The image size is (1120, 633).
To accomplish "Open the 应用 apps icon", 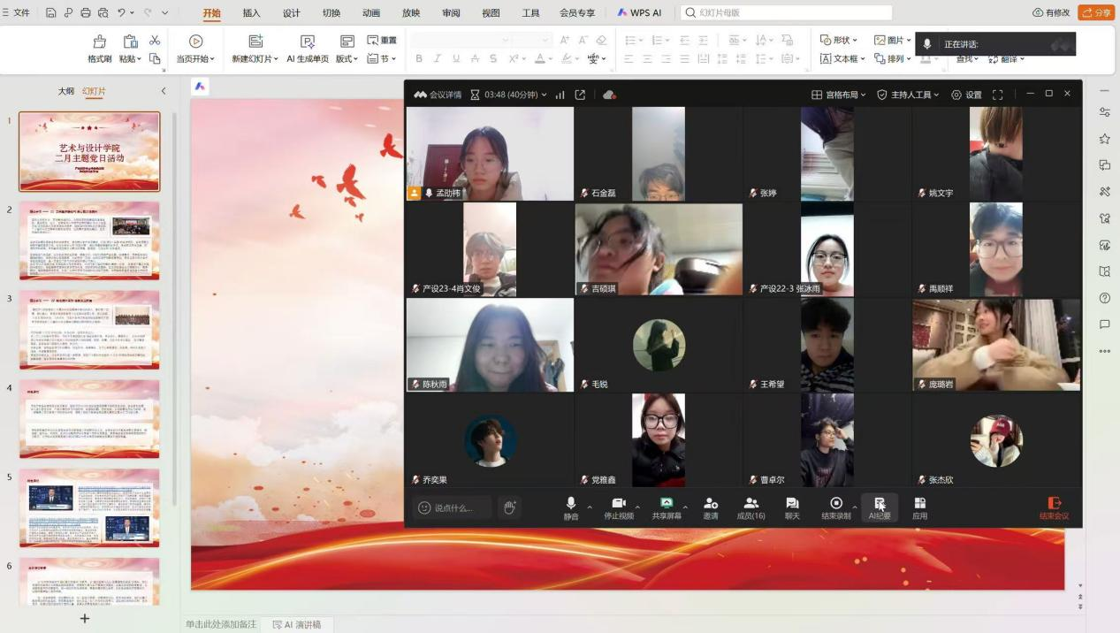I will coord(919,504).
